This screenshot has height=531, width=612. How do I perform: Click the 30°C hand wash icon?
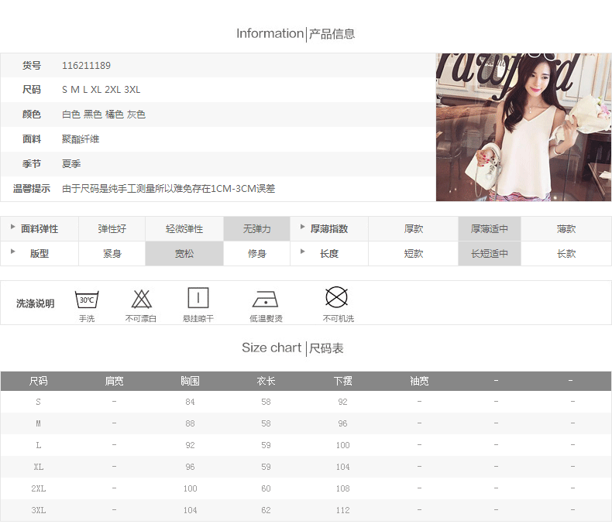pyautogui.click(x=87, y=298)
